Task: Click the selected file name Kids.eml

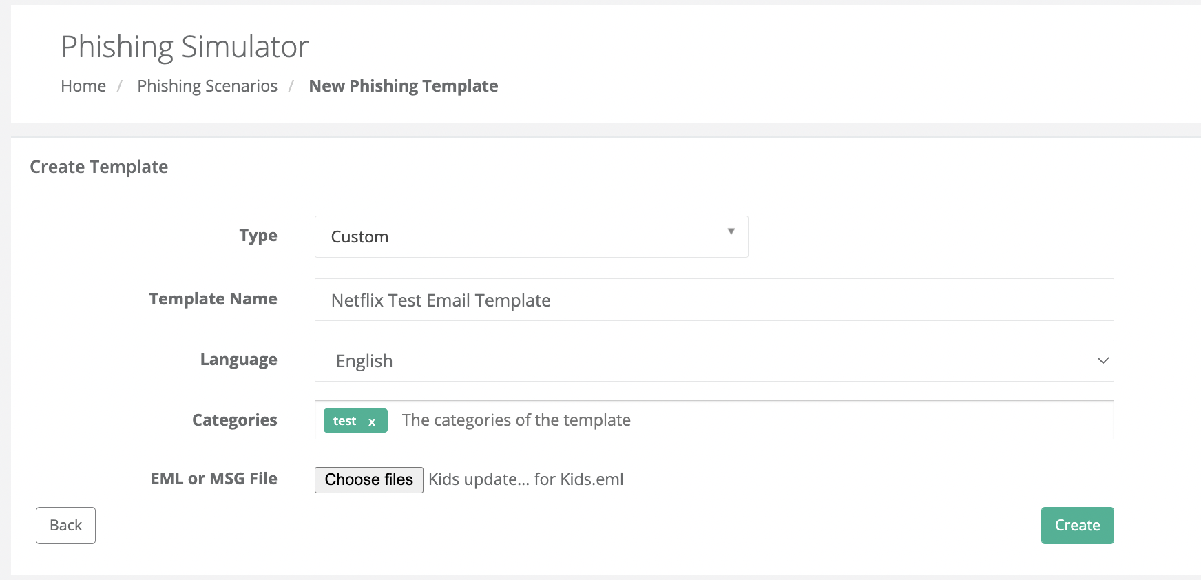Action: (526, 479)
